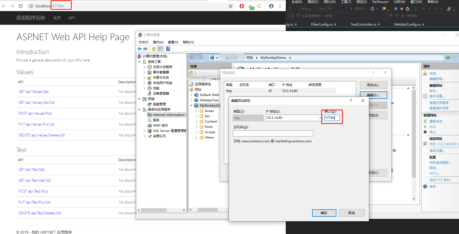
Task: Click forward arrow in Computer Management toolbar
Action: click(x=146, y=49)
